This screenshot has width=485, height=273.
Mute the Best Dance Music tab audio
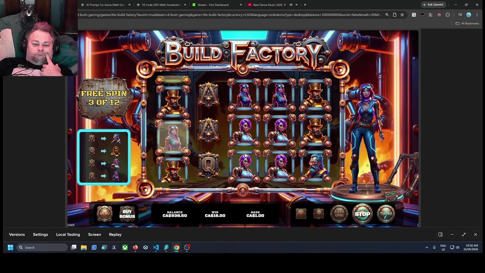[x=291, y=5]
